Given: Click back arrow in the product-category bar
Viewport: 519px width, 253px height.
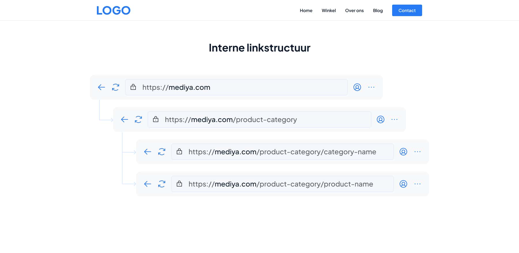Looking at the screenshot, I should click(124, 119).
